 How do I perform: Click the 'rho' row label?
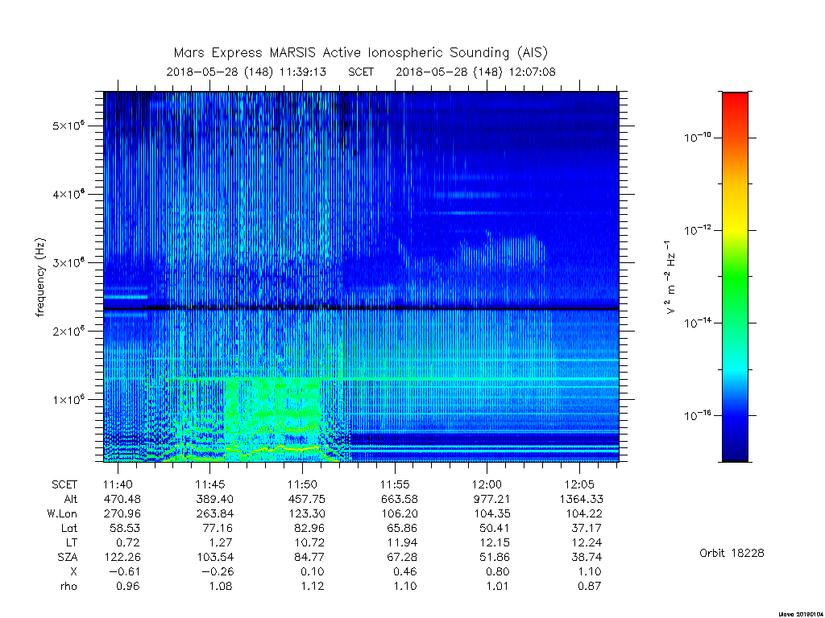[68, 586]
